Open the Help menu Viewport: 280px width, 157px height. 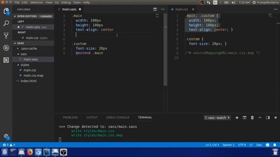coord(87,3)
